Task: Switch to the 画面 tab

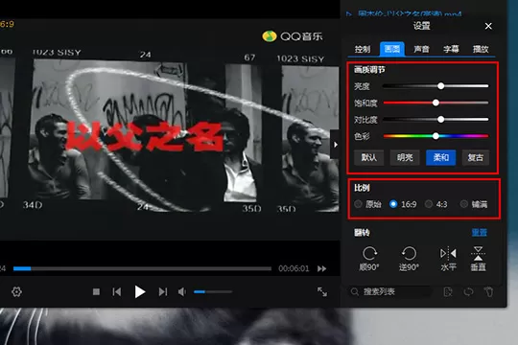Action: pyautogui.click(x=392, y=49)
